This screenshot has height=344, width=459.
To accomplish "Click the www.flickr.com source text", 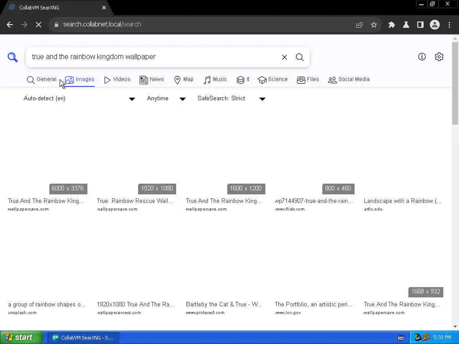I will point(290,209).
